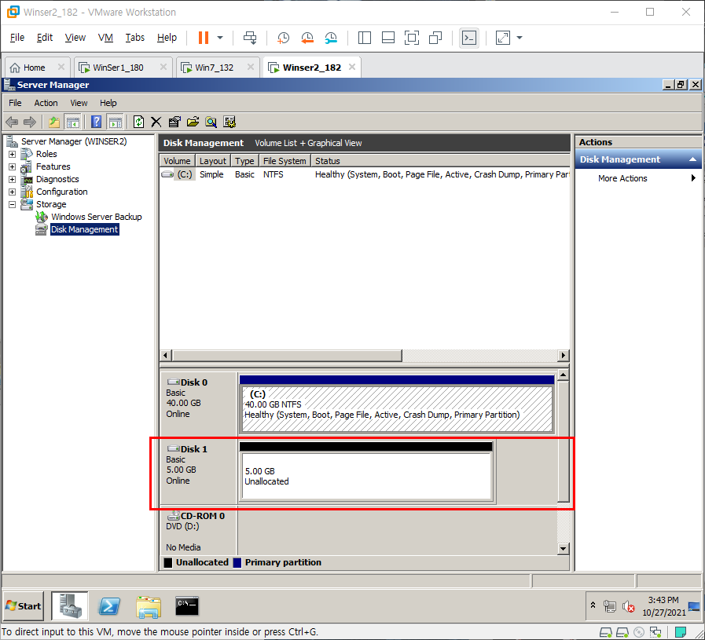Collapse the Storage tree node
This screenshot has width=705, height=640.
coord(12,204)
